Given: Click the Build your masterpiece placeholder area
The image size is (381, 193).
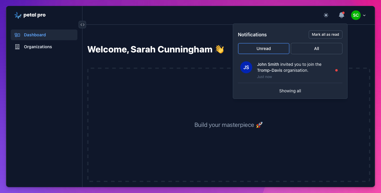Looking at the screenshot, I should click(x=228, y=125).
